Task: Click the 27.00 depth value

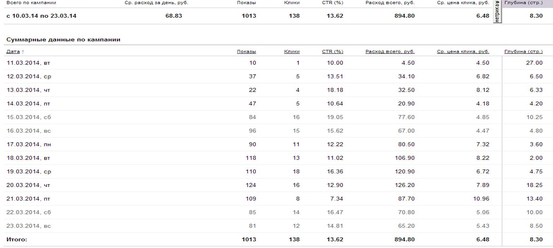Action: [534, 63]
